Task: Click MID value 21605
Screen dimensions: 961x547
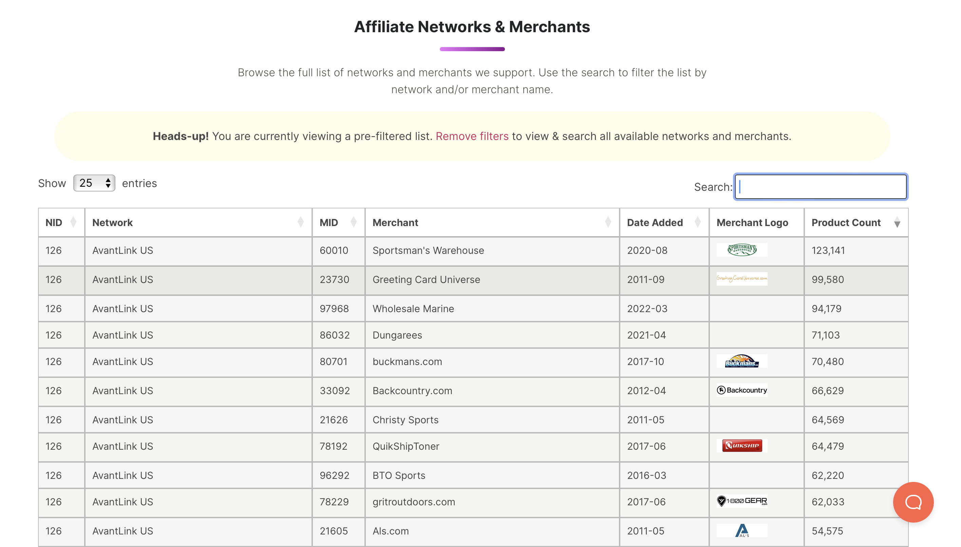Action: tap(334, 531)
